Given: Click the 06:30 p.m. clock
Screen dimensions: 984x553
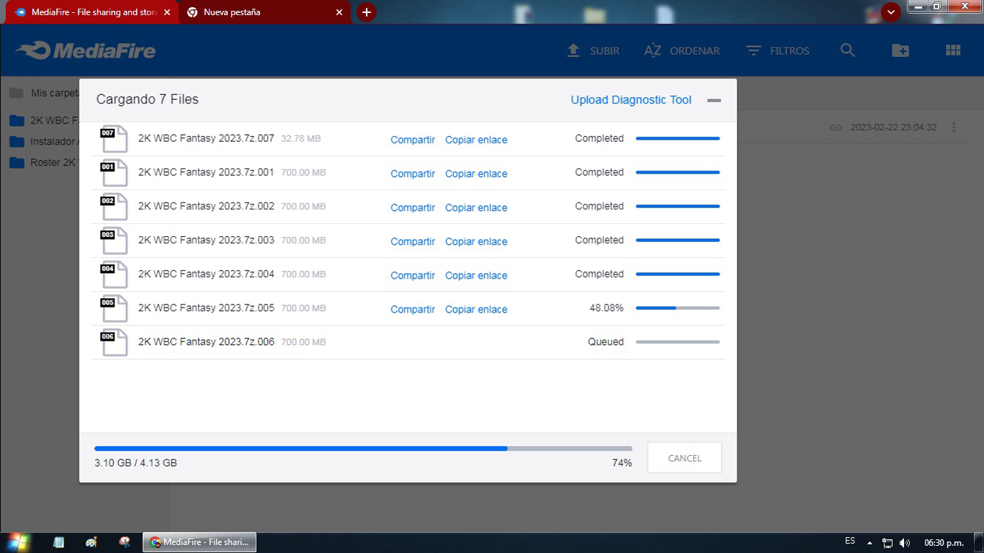Looking at the screenshot, I should (944, 543).
